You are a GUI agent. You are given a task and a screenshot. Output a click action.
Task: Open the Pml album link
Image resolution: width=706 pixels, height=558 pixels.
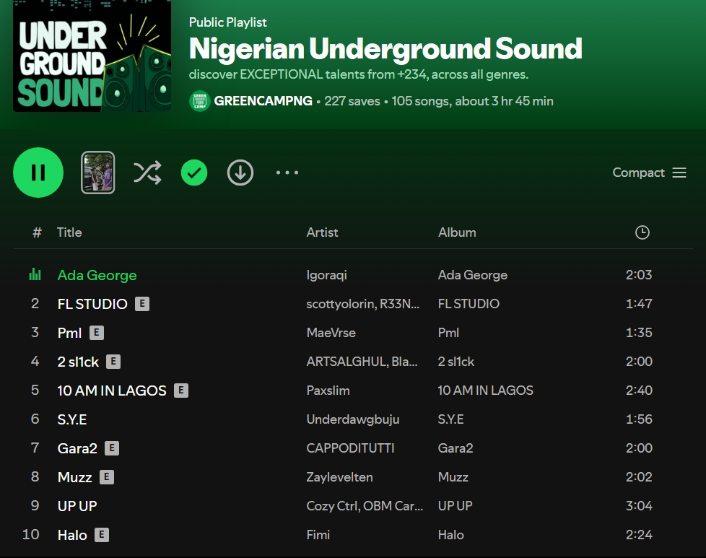448,333
